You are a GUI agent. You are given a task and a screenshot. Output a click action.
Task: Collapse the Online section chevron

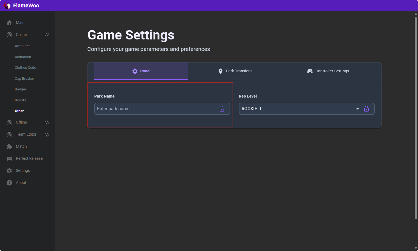tap(47, 35)
